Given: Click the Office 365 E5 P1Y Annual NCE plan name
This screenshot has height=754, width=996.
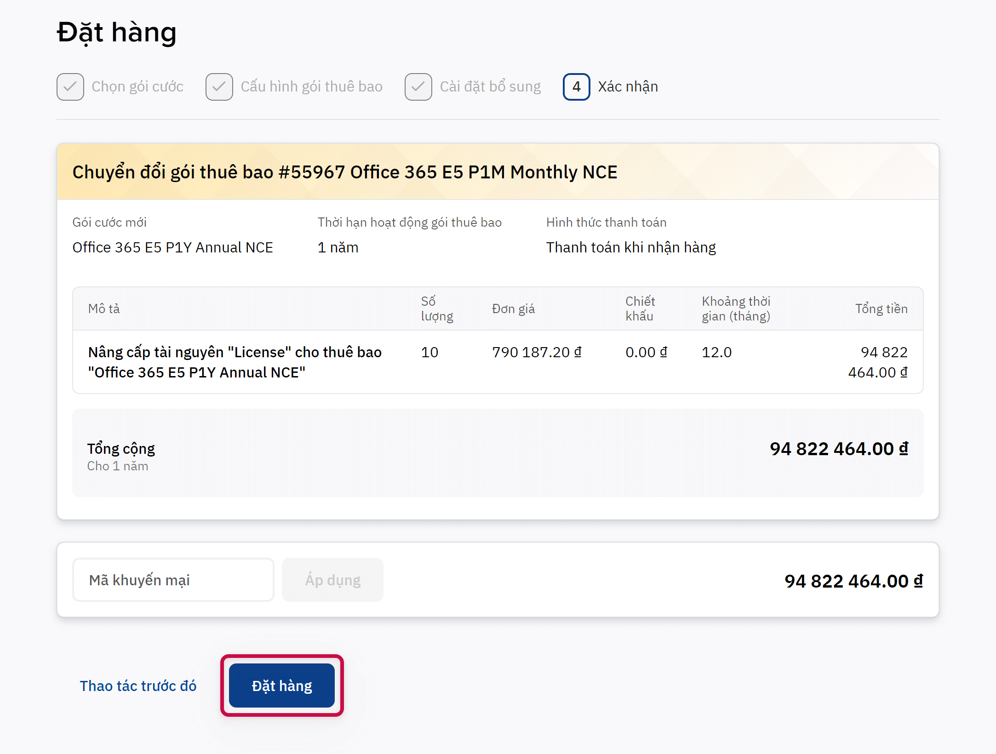Looking at the screenshot, I should tap(172, 247).
